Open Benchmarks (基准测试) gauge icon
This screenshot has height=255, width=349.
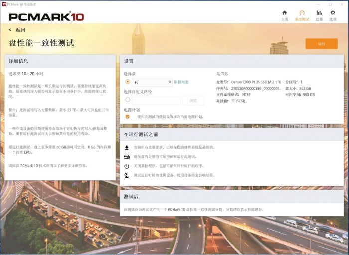coord(302,13)
